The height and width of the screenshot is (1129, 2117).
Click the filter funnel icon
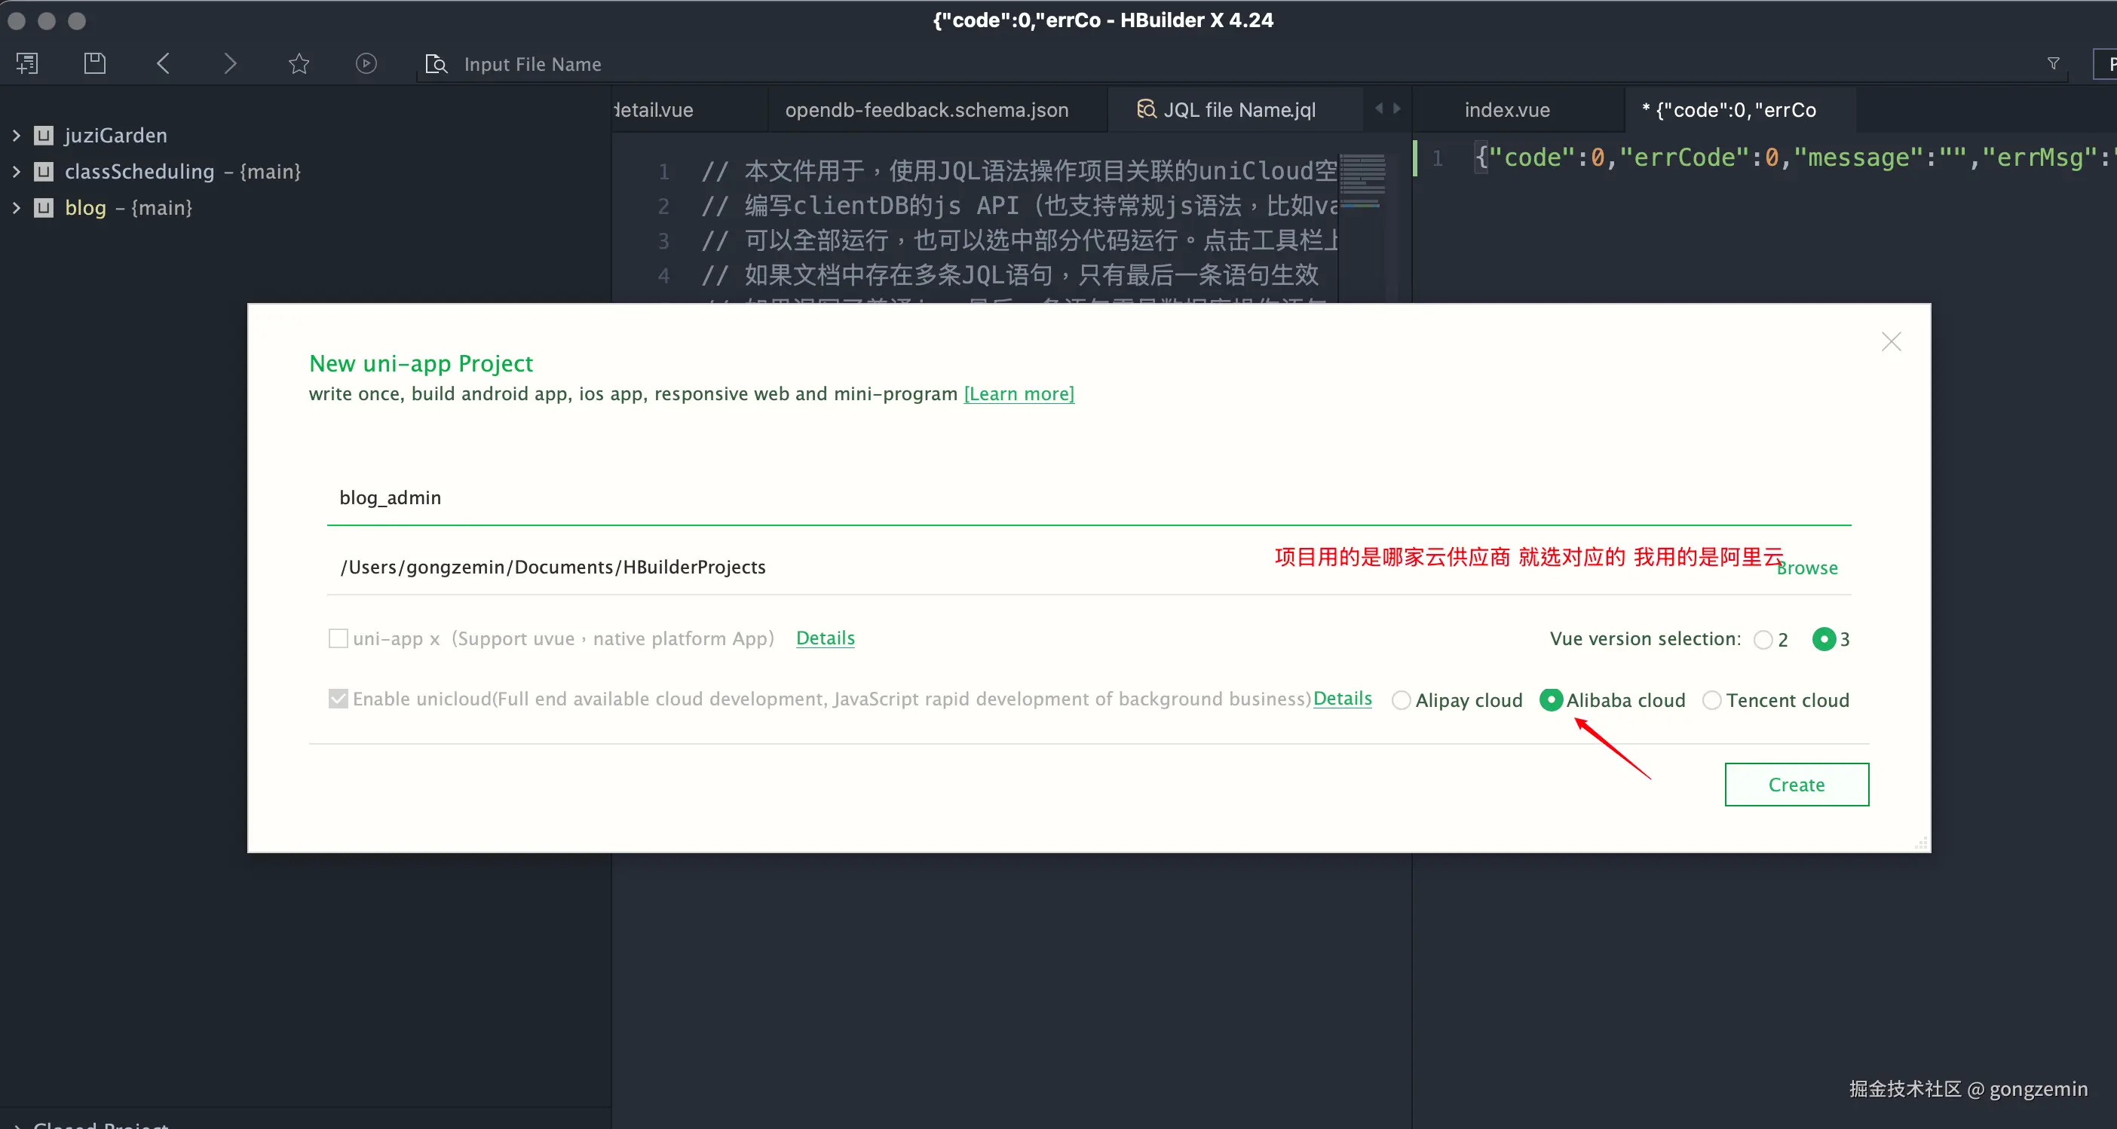click(x=2053, y=63)
